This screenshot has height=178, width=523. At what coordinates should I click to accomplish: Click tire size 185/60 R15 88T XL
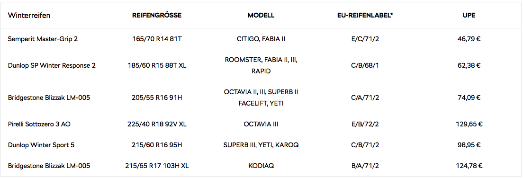click(157, 66)
